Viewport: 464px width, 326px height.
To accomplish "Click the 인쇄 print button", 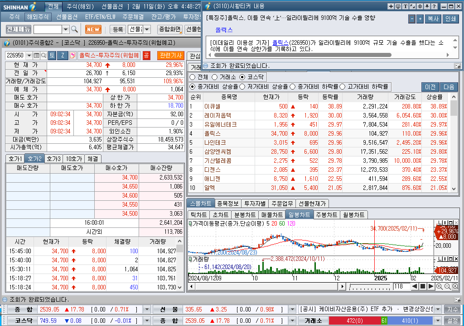I will pyautogui.click(x=451, y=19).
